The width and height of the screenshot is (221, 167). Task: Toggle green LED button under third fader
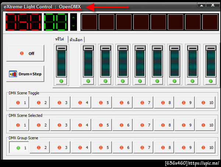pyautogui.click(x=106, y=81)
